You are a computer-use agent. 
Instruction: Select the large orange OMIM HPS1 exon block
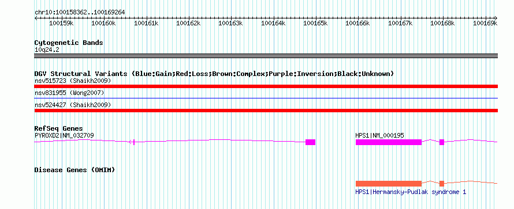click(x=389, y=184)
